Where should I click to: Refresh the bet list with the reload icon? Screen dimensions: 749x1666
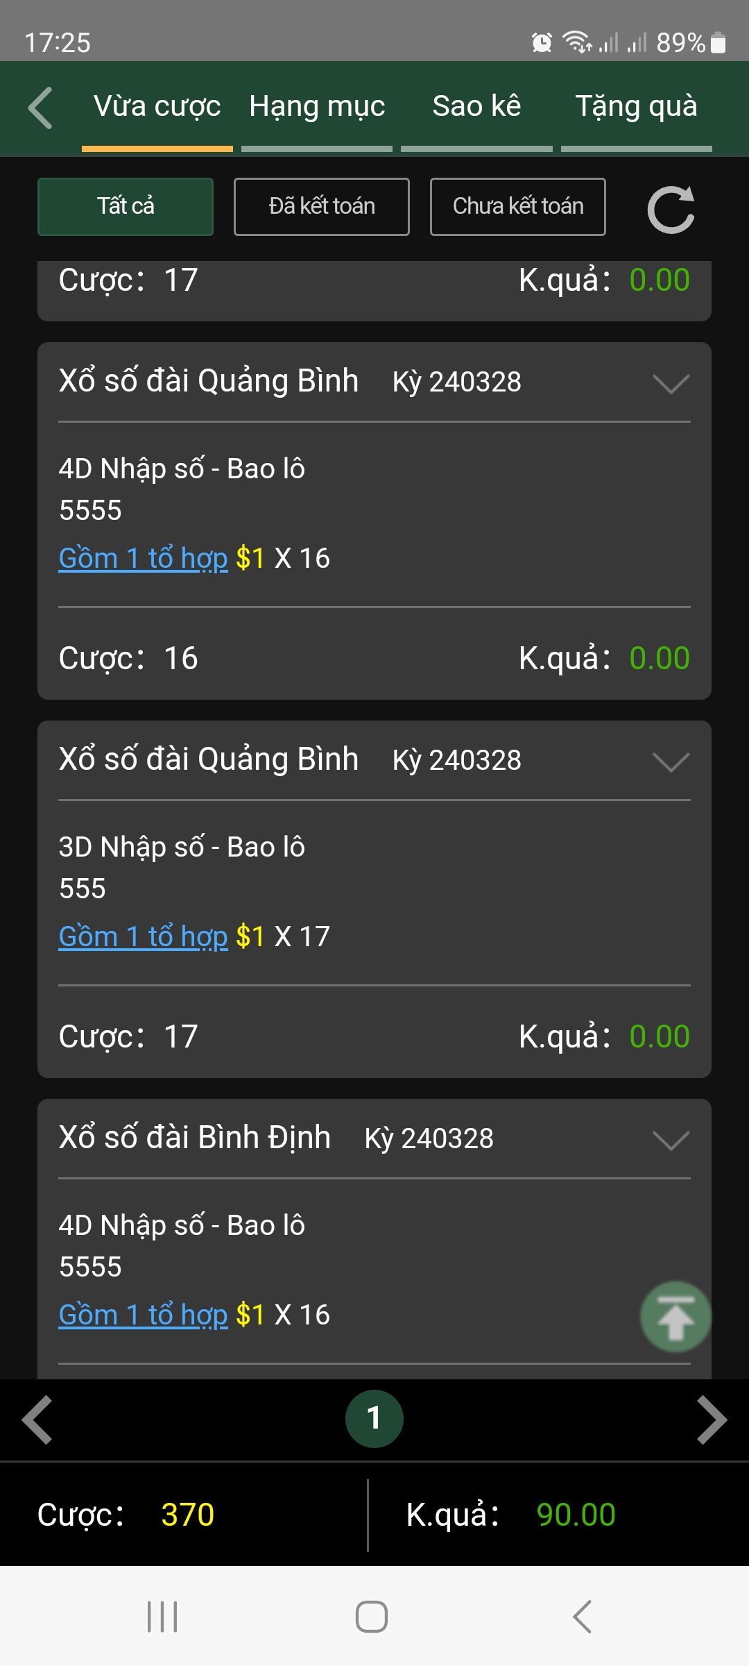[x=671, y=208]
